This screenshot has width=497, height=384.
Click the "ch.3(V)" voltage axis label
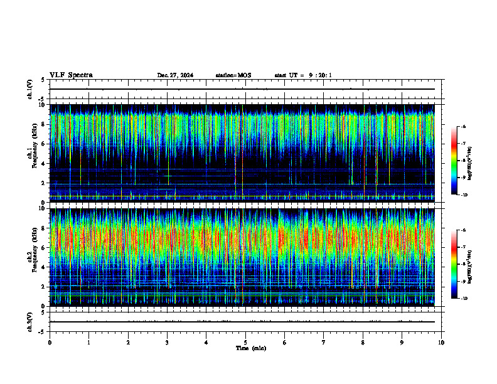(x=30, y=322)
